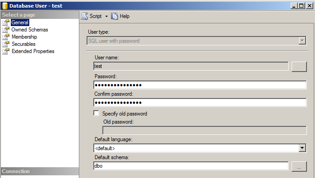
Task: Click the Default language label
Action: tap(114, 139)
